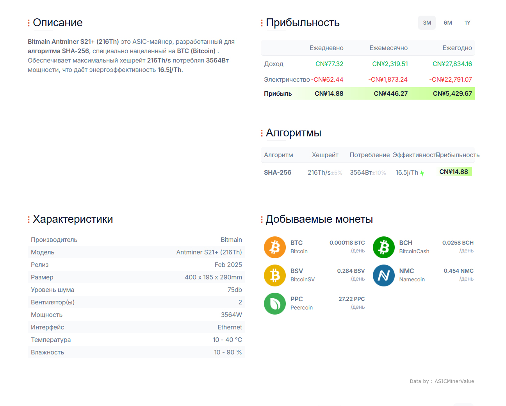Screen dimensions: 506x406
Task: Click the Ежемесячно column header
Action: click(x=388, y=48)
